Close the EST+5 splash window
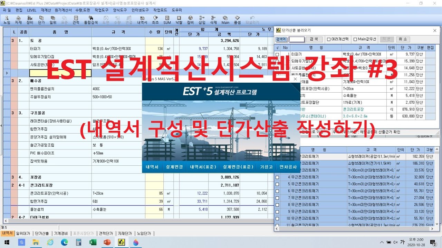This screenshot has height=248, width=442. point(295,79)
